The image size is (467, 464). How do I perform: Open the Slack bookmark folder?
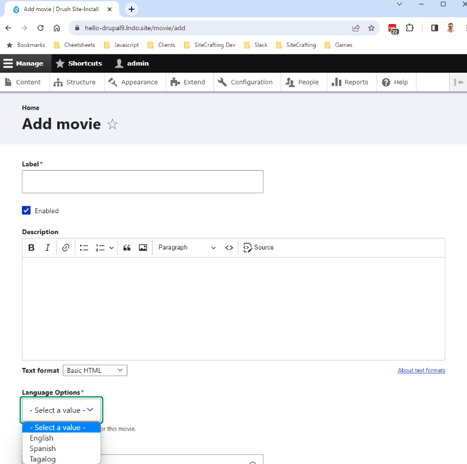256,45
